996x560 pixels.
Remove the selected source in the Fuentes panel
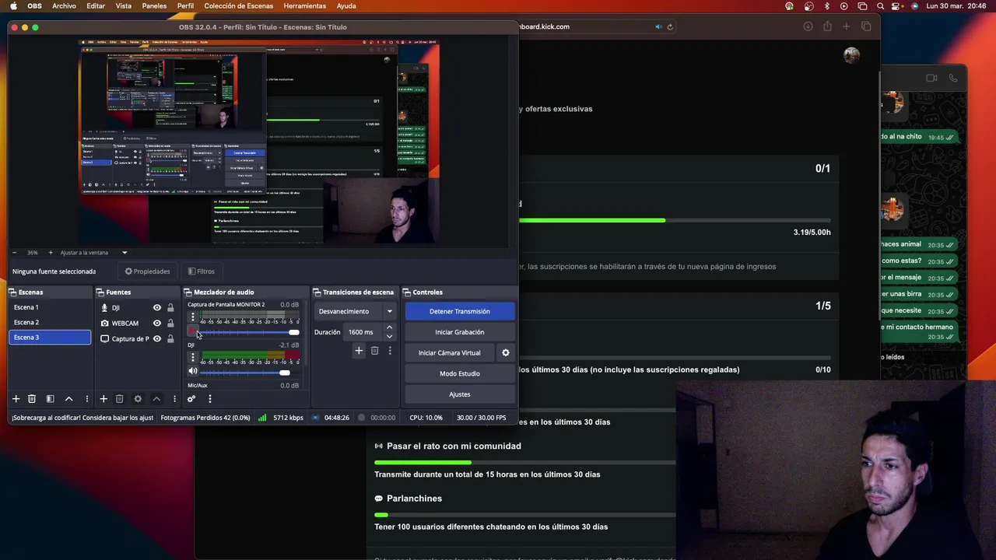click(x=119, y=399)
